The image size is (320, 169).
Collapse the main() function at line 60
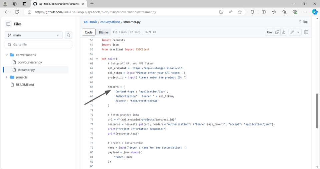[97, 59]
